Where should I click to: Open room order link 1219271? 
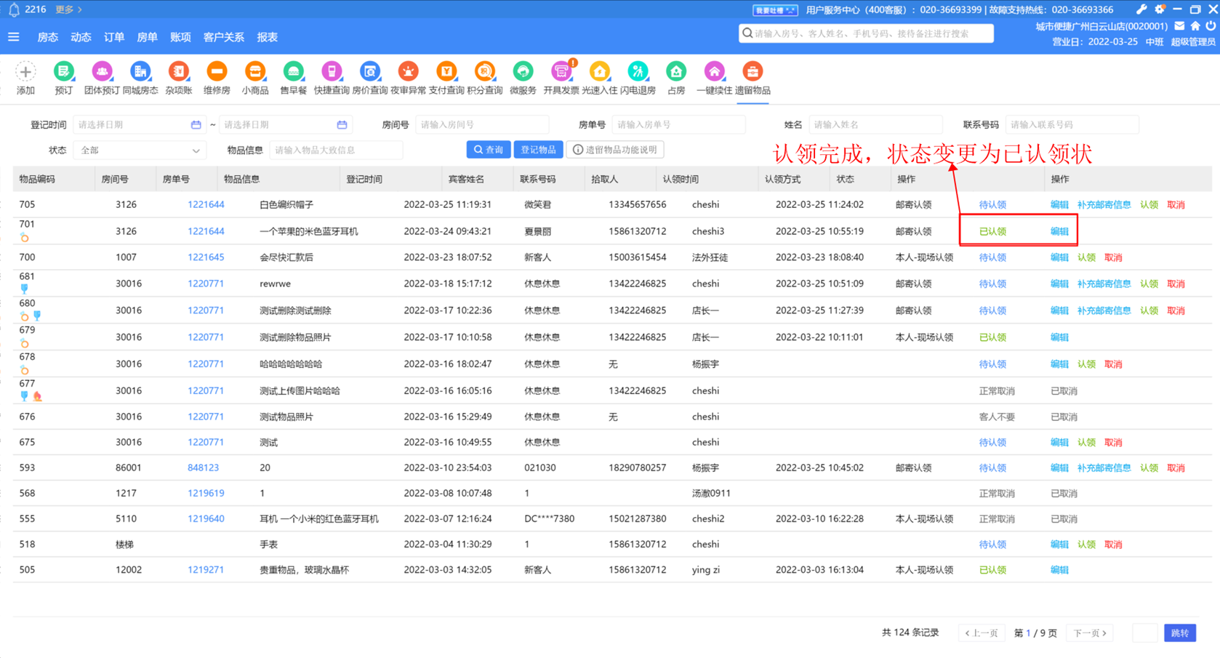(206, 570)
